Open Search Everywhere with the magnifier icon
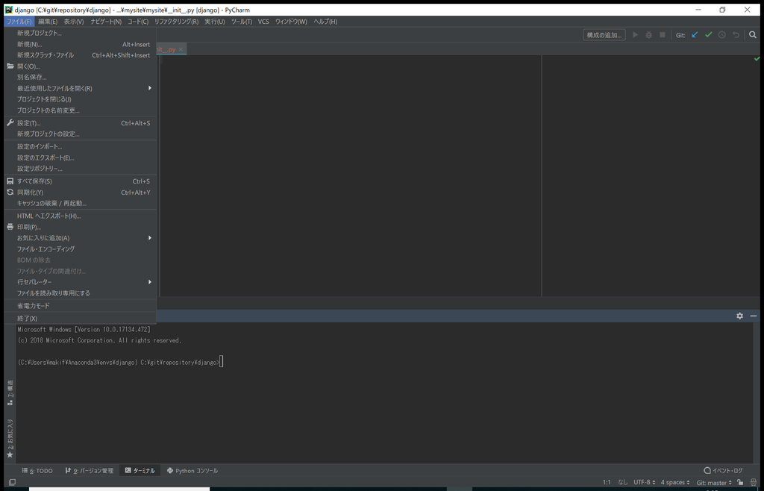 click(753, 35)
